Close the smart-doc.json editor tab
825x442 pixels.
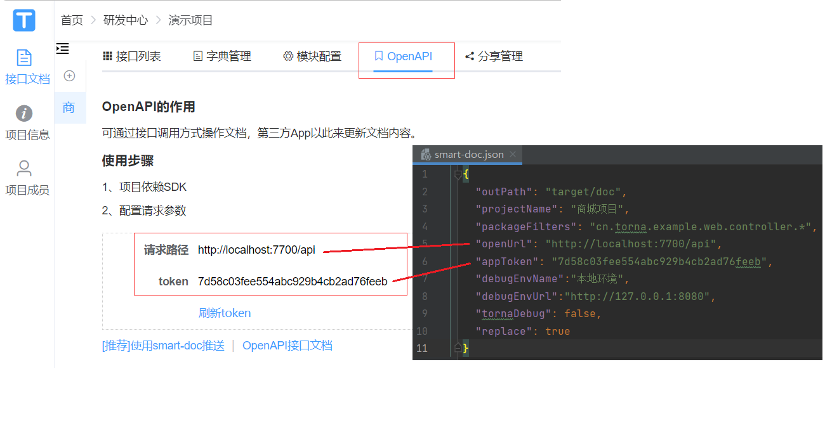click(x=513, y=154)
